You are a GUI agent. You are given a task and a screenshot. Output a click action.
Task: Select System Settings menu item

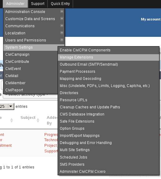point(31,47)
